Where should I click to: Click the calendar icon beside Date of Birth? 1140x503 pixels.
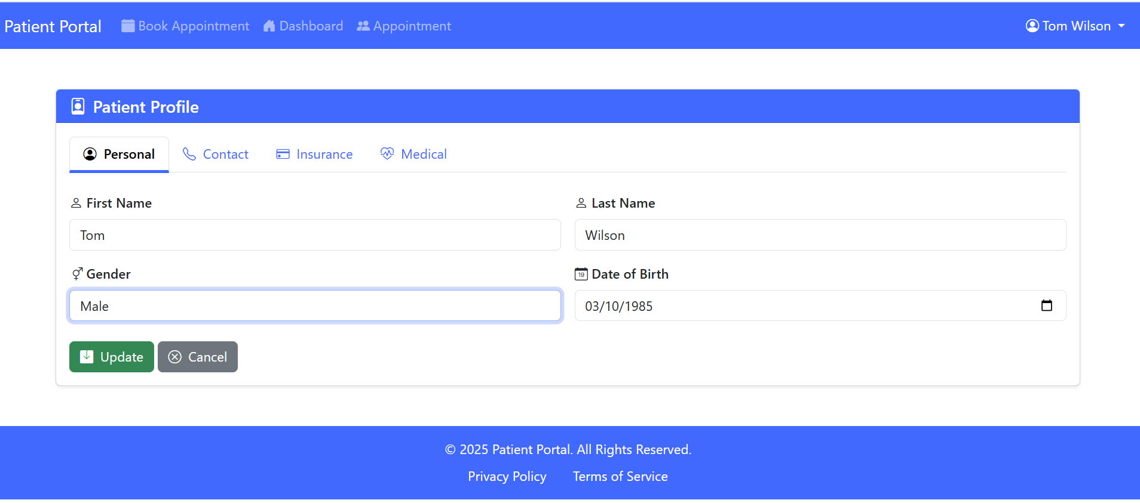[x=580, y=273]
